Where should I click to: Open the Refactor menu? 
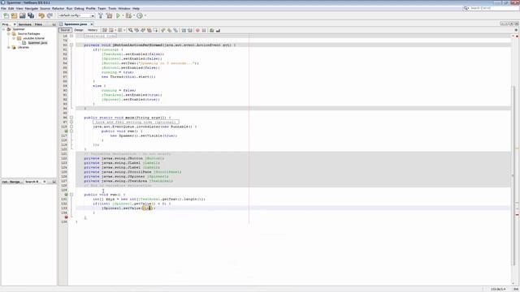(x=58, y=8)
